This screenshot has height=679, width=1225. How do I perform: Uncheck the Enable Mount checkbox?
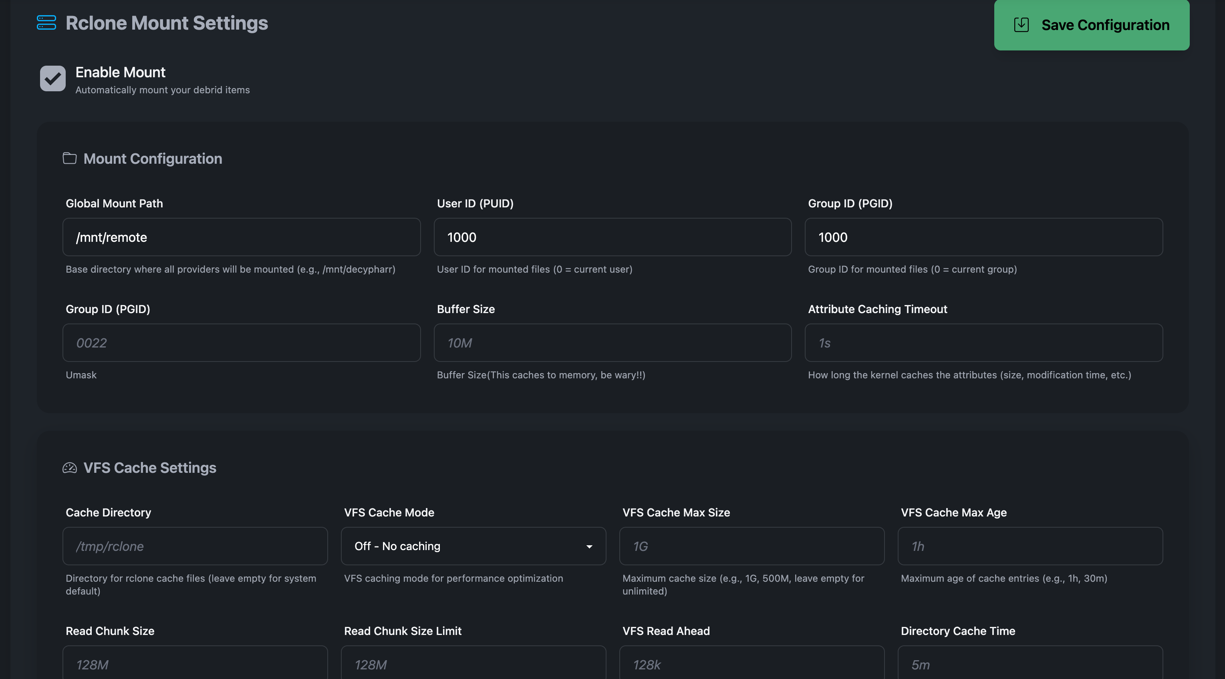(x=53, y=78)
